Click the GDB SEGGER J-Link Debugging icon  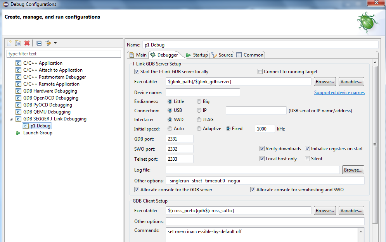pyautogui.click(x=18, y=119)
